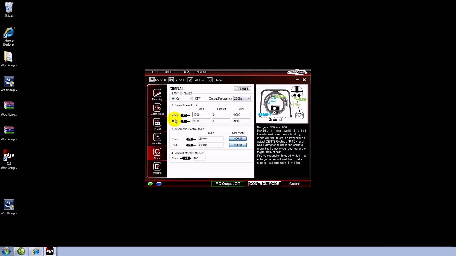Select the Gimbal Switch On radio button
Viewport: 456px width, 256px height.
pos(173,98)
